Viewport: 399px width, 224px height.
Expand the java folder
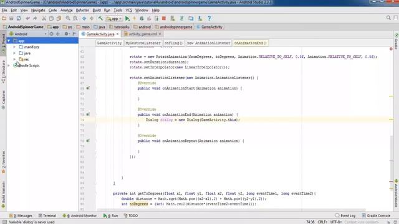(14, 53)
